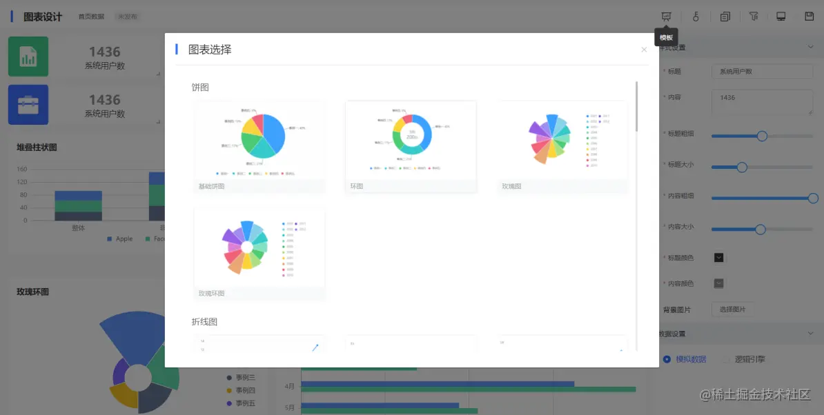
Task: Click the 选择图片 button
Action: coord(733,310)
